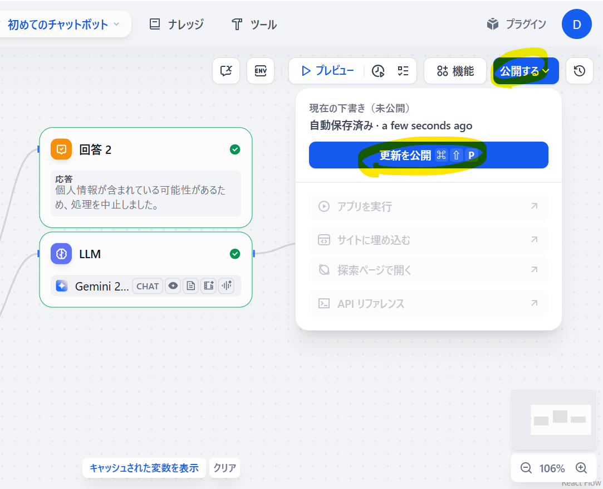The width and height of the screenshot is (603, 489).
Task: Click the 回答 2 node orange icon
Action: coord(61,149)
